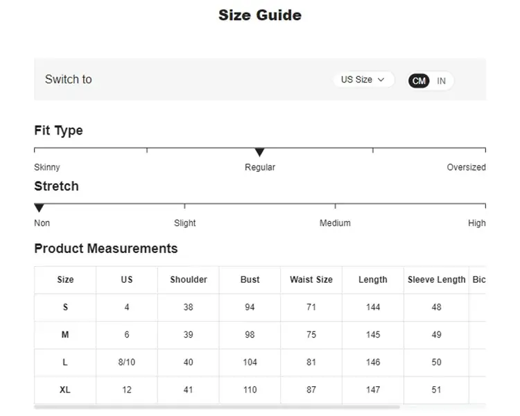Select the Waist Size column header
This screenshot has width=520, height=416.
point(311,279)
